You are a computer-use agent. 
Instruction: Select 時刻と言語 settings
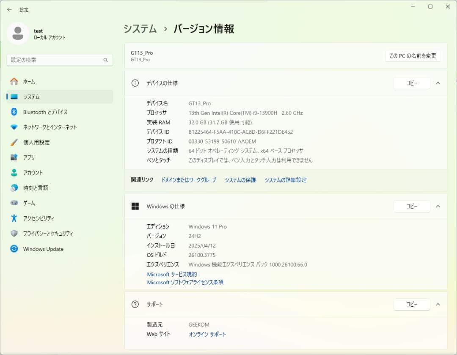click(35, 188)
